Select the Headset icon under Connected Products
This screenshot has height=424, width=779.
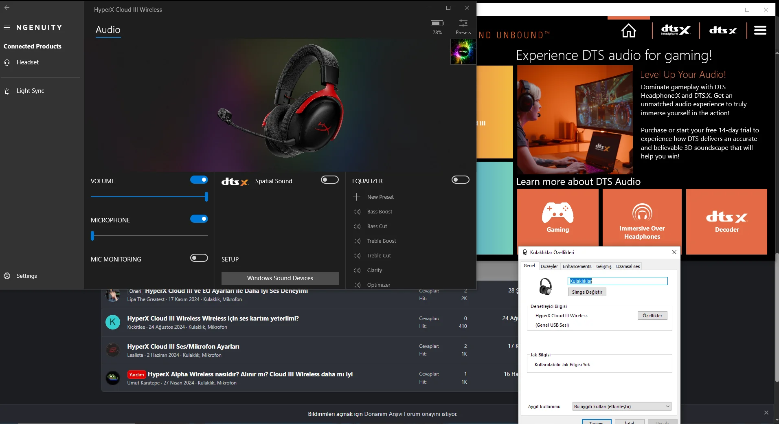click(7, 63)
